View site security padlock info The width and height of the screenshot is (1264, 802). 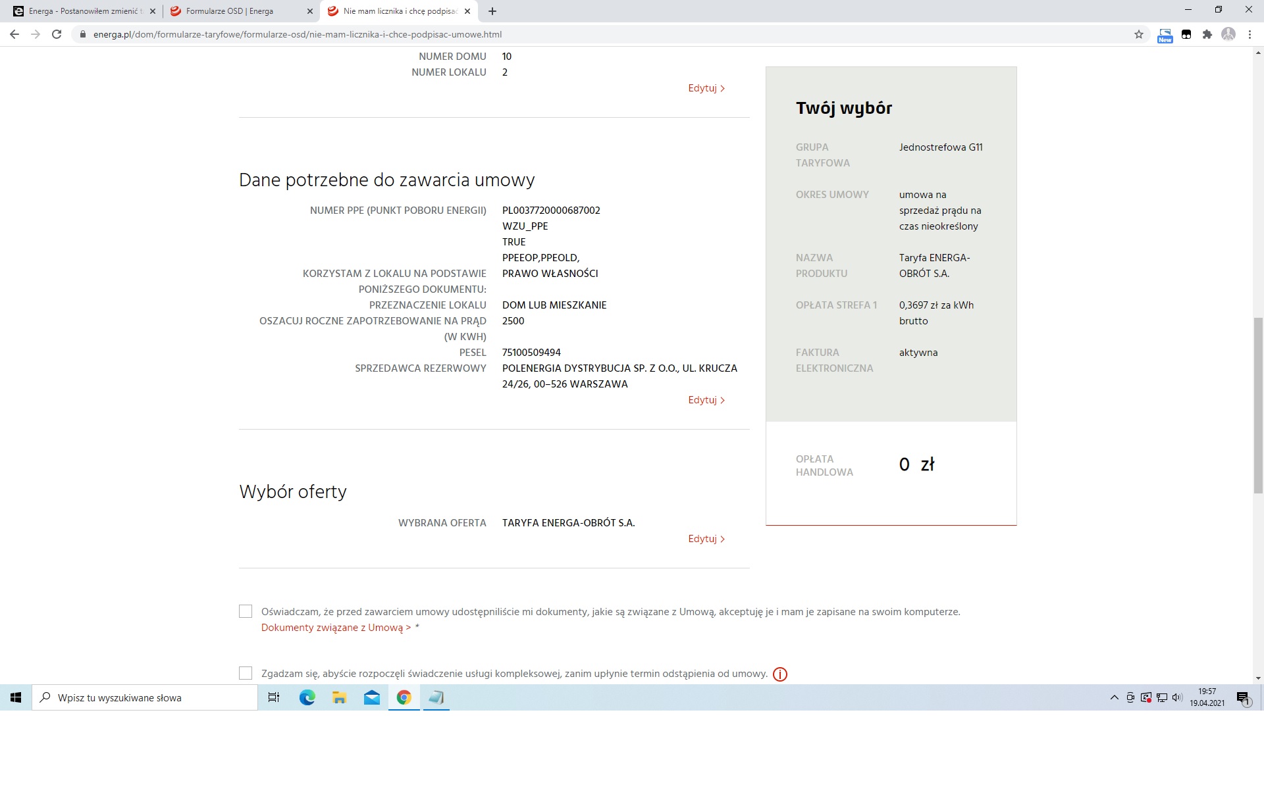(82, 34)
